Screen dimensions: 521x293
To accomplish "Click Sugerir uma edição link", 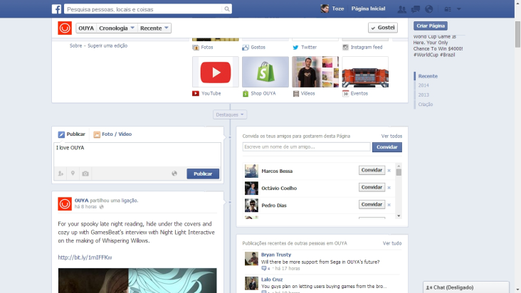I will (x=107, y=46).
